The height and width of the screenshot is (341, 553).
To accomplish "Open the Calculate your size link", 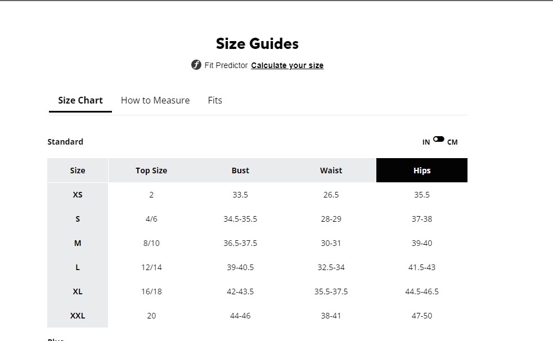I will click(x=287, y=65).
